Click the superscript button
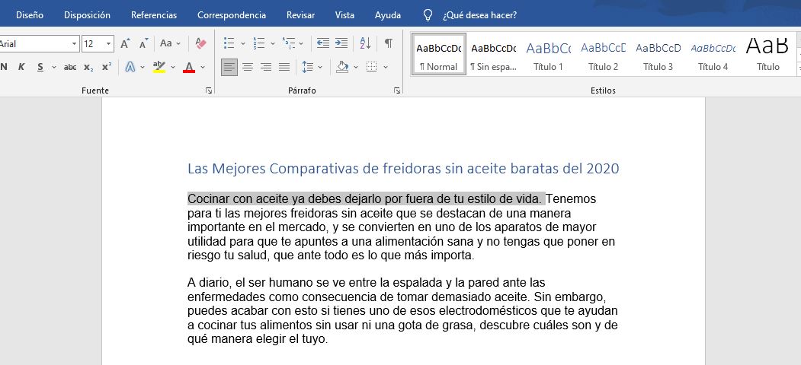801x365 pixels. tap(107, 67)
